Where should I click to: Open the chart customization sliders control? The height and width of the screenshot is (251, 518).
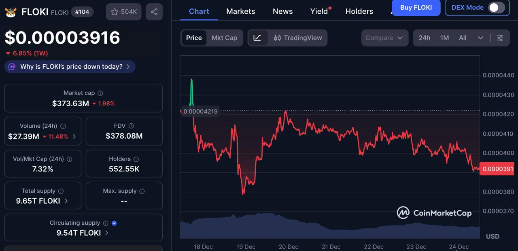pyautogui.click(x=500, y=38)
